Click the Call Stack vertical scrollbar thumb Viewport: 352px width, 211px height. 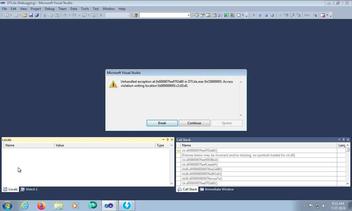click(348, 150)
